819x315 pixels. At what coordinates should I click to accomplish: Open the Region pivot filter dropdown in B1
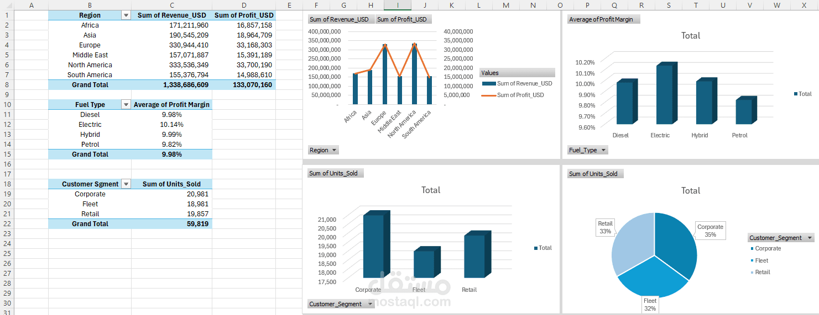click(x=126, y=15)
